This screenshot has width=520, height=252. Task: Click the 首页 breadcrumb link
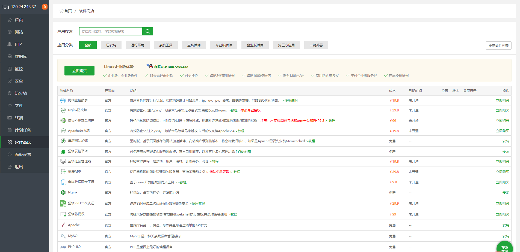click(68, 11)
